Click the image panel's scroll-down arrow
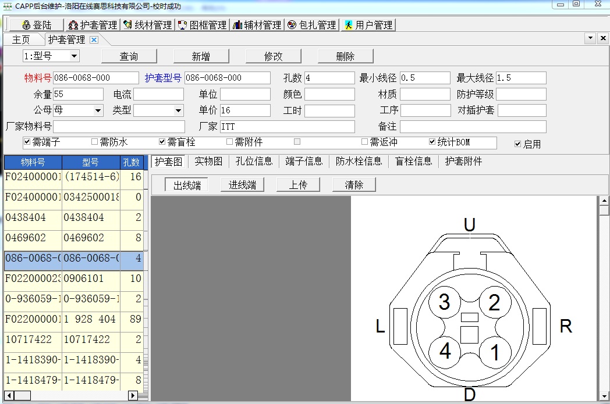Viewport: 610px width, 404px height. pos(604,396)
